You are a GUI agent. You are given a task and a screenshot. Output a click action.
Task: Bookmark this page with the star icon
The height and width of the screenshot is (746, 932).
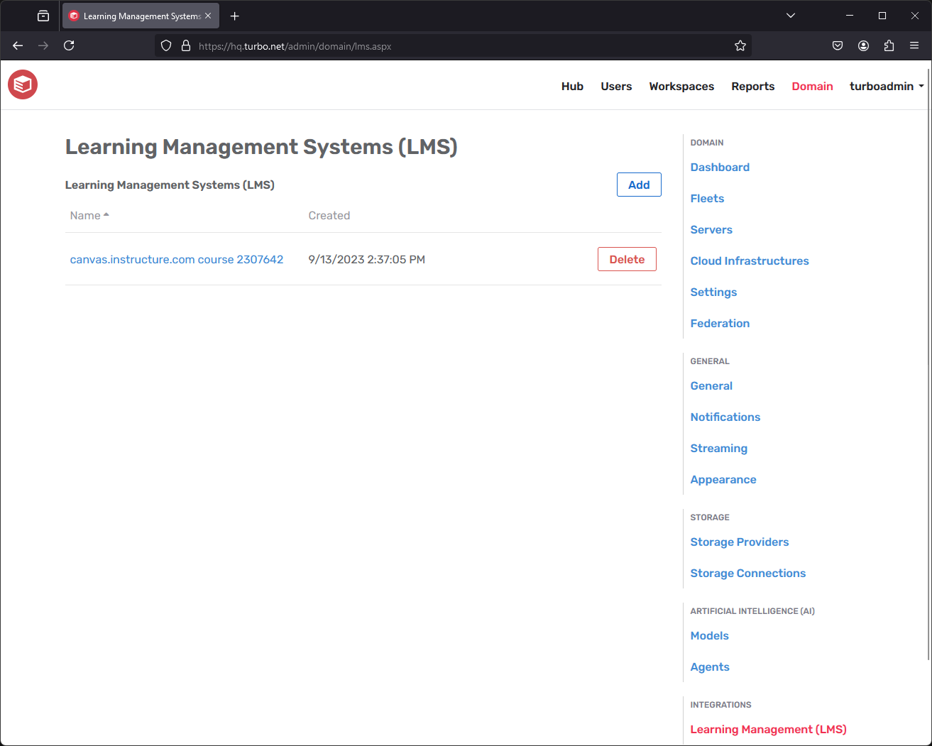tap(740, 45)
